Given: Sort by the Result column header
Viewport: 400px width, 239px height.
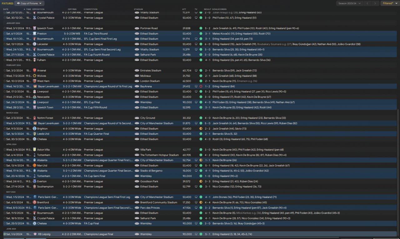Looking at the screenshot, I should [207, 9].
